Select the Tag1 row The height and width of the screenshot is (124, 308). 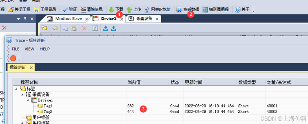point(48,106)
